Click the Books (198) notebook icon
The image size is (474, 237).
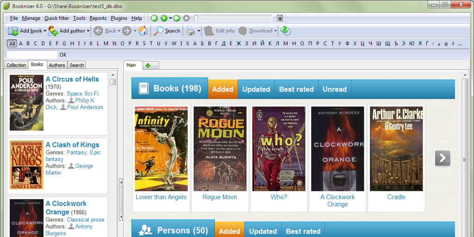[143, 88]
